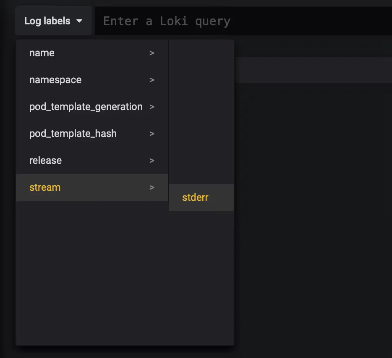
Task: Click the chevron on the highlighted "stream" row
Action: [152, 187]
